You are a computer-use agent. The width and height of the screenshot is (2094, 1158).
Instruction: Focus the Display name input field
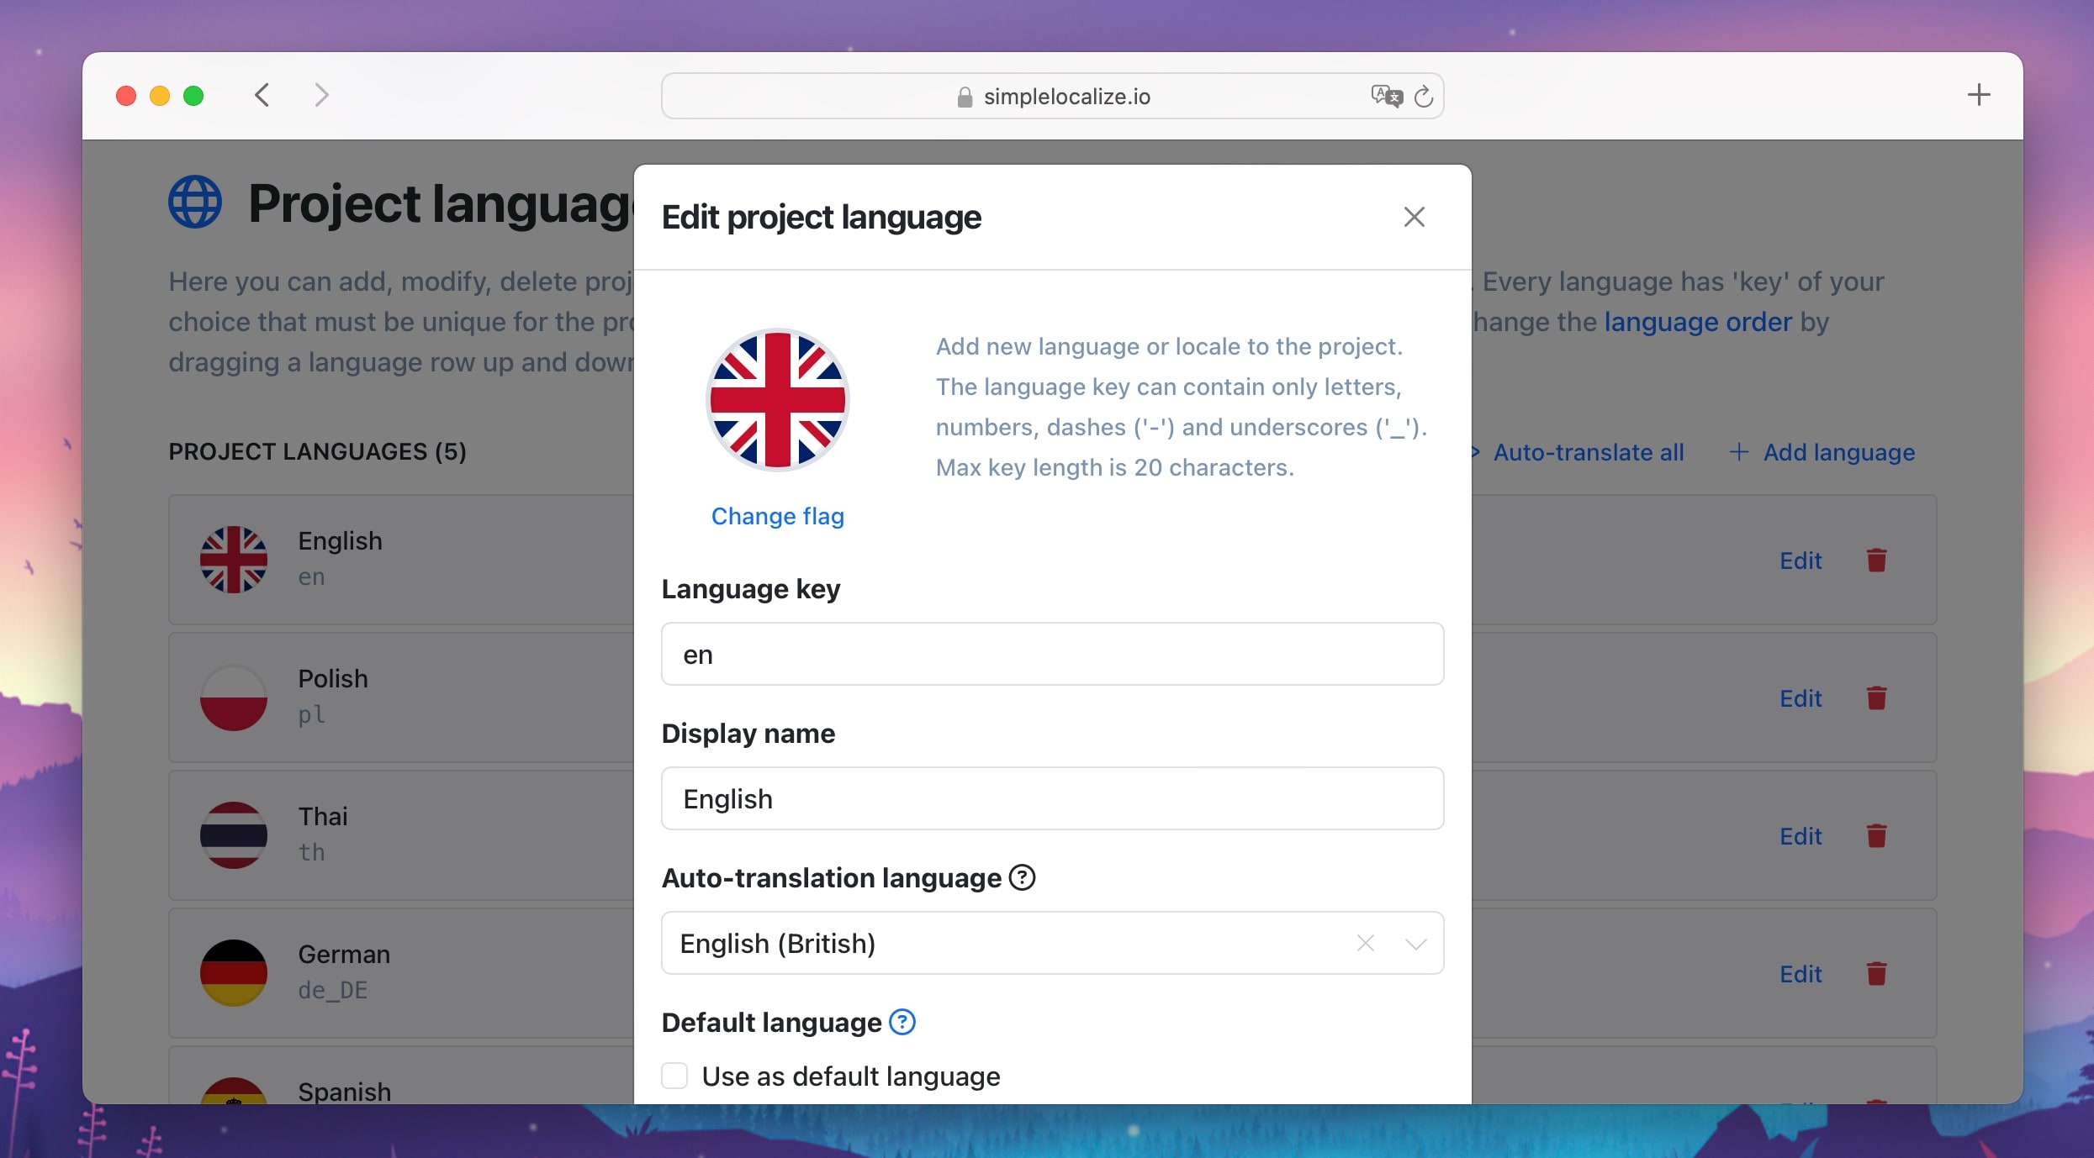click(x=1052, y=798)
